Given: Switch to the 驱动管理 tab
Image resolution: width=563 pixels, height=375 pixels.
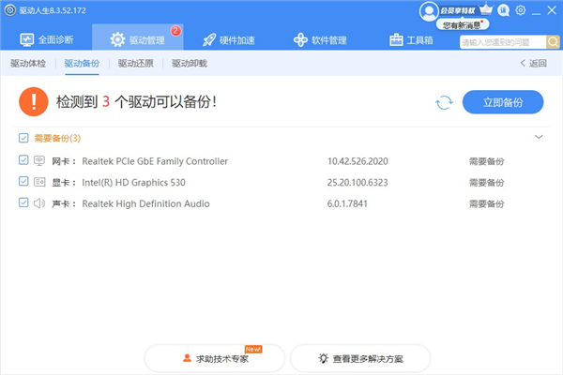Looking at the screenshot, I should 138,37.
